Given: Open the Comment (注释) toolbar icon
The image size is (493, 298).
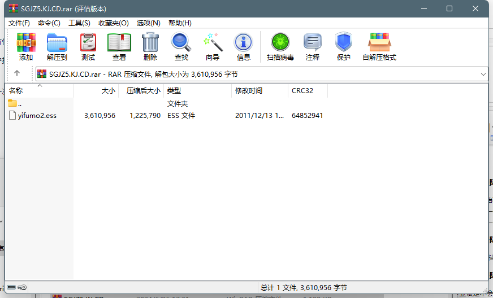Looking at the screenshot, I should (x=313, y=46).
